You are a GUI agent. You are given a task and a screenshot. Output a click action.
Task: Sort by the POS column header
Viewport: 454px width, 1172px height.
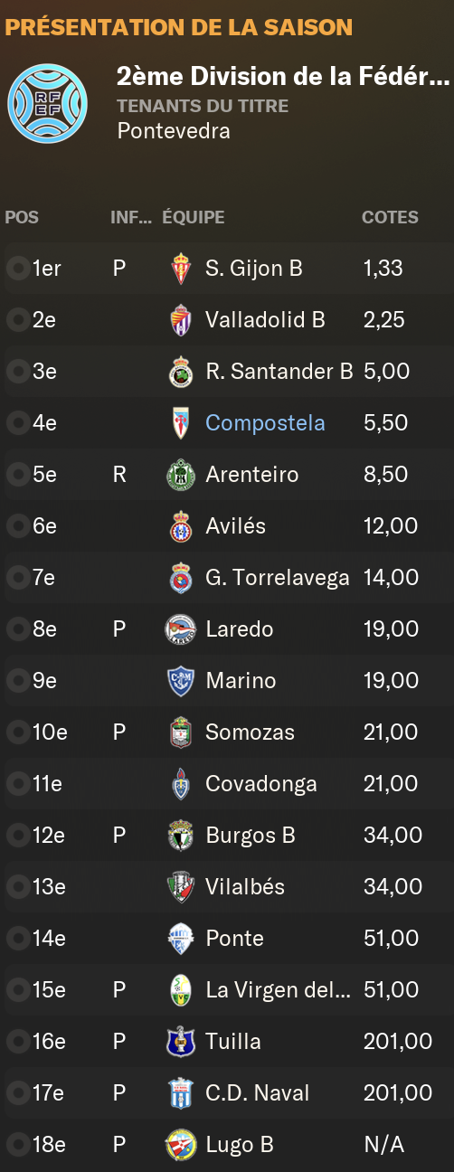[x=22, y=218]
